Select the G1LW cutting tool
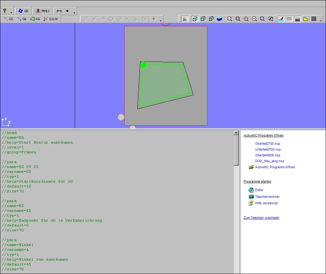The image size is (326, 274). [51, 19]
